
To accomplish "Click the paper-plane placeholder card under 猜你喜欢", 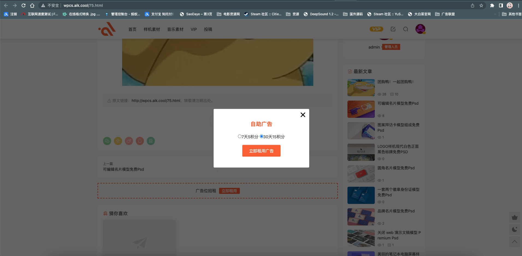I will [139, 238].
